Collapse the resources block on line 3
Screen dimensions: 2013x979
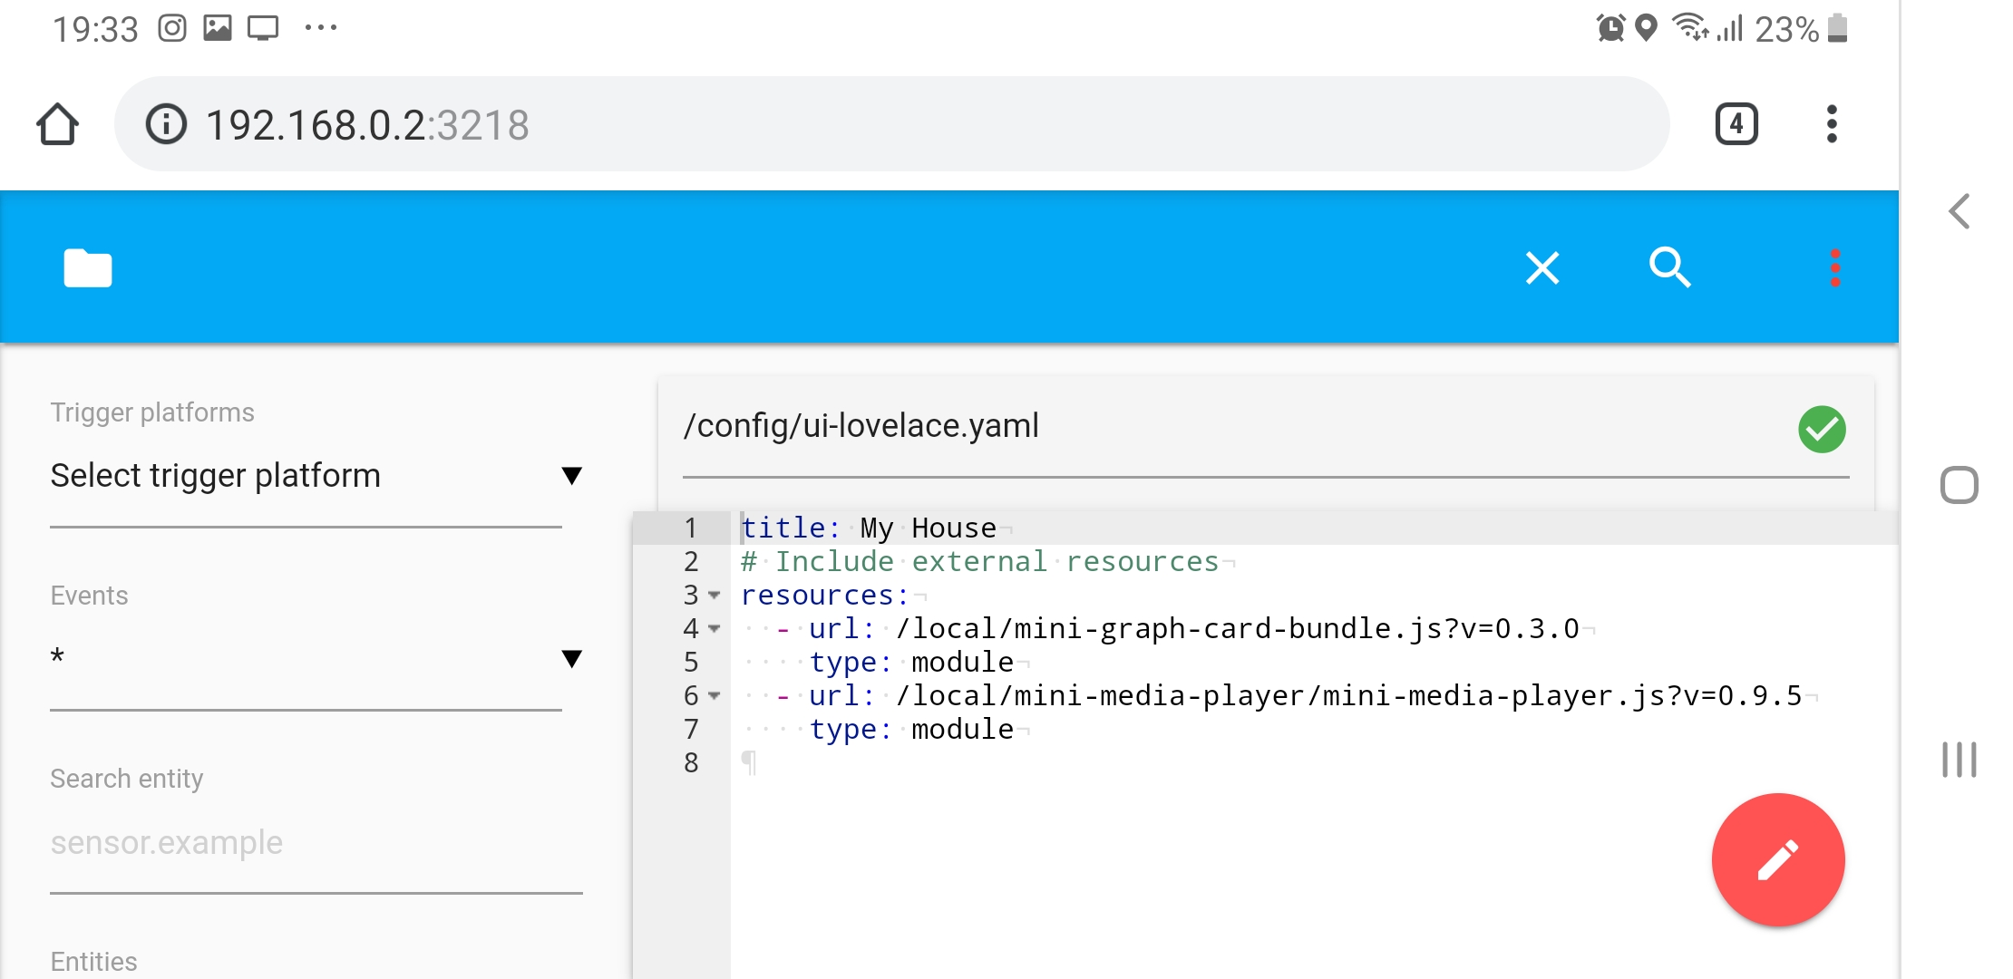pyautogui.click(x=715, y=596)
